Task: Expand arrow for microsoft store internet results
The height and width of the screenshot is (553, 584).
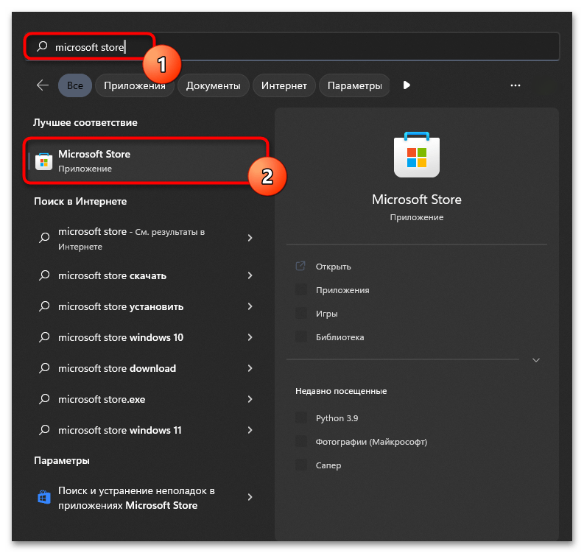Action: [250, 238]
